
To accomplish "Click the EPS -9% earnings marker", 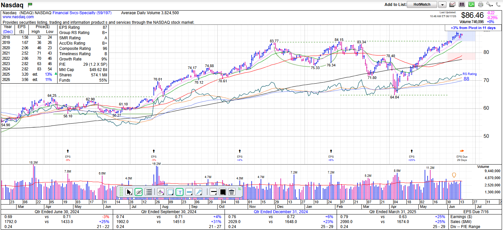I will tap(68, 155).
